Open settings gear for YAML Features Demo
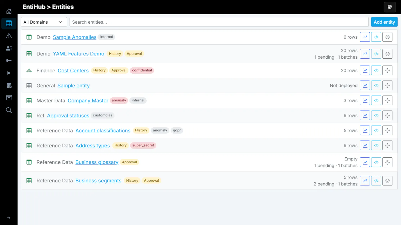Screen dimensions: 401x225 (387, 54)
